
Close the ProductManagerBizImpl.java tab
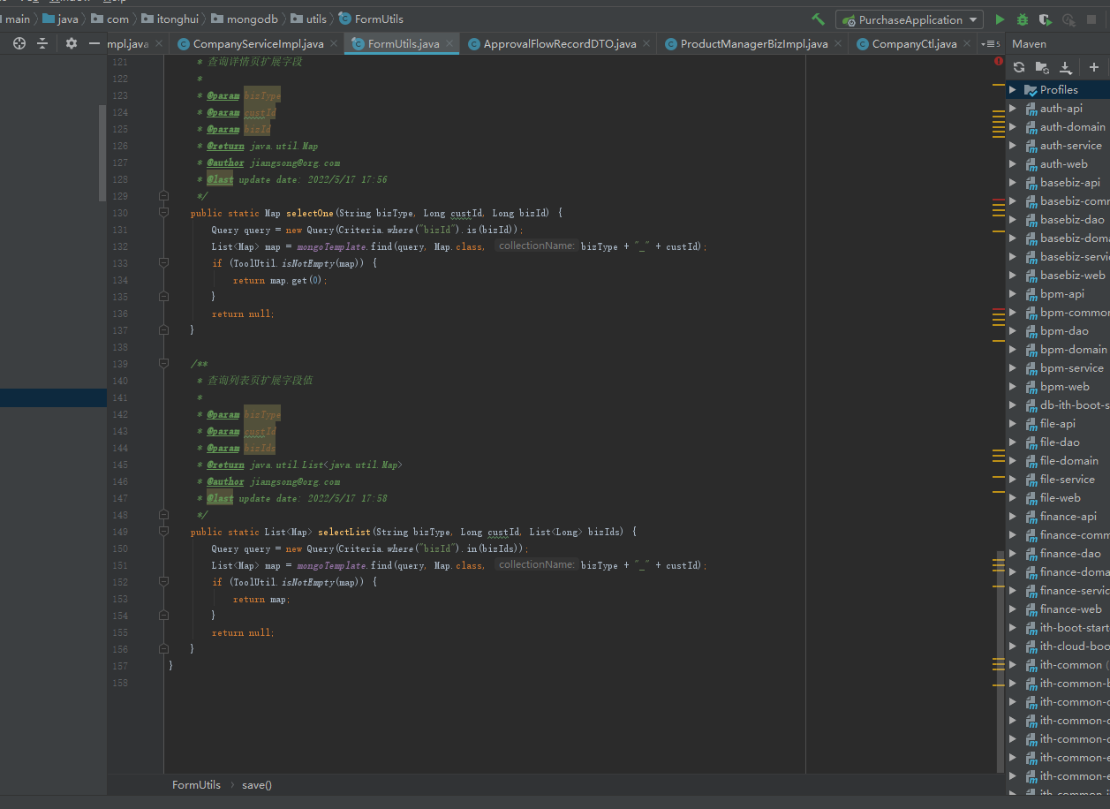pyautogui.click(x=839, y=43)
